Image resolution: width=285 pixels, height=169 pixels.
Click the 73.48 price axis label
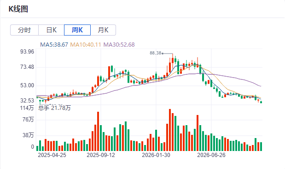pyautogui.click(x=27, y=67)
